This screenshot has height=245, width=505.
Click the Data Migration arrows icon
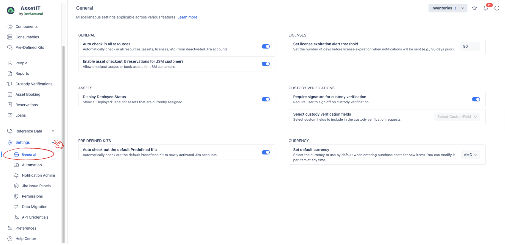(x=16, y=207)
